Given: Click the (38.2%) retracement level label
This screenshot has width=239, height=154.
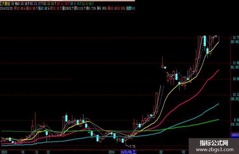Looking at the screenshot, I should click(235, 99).
